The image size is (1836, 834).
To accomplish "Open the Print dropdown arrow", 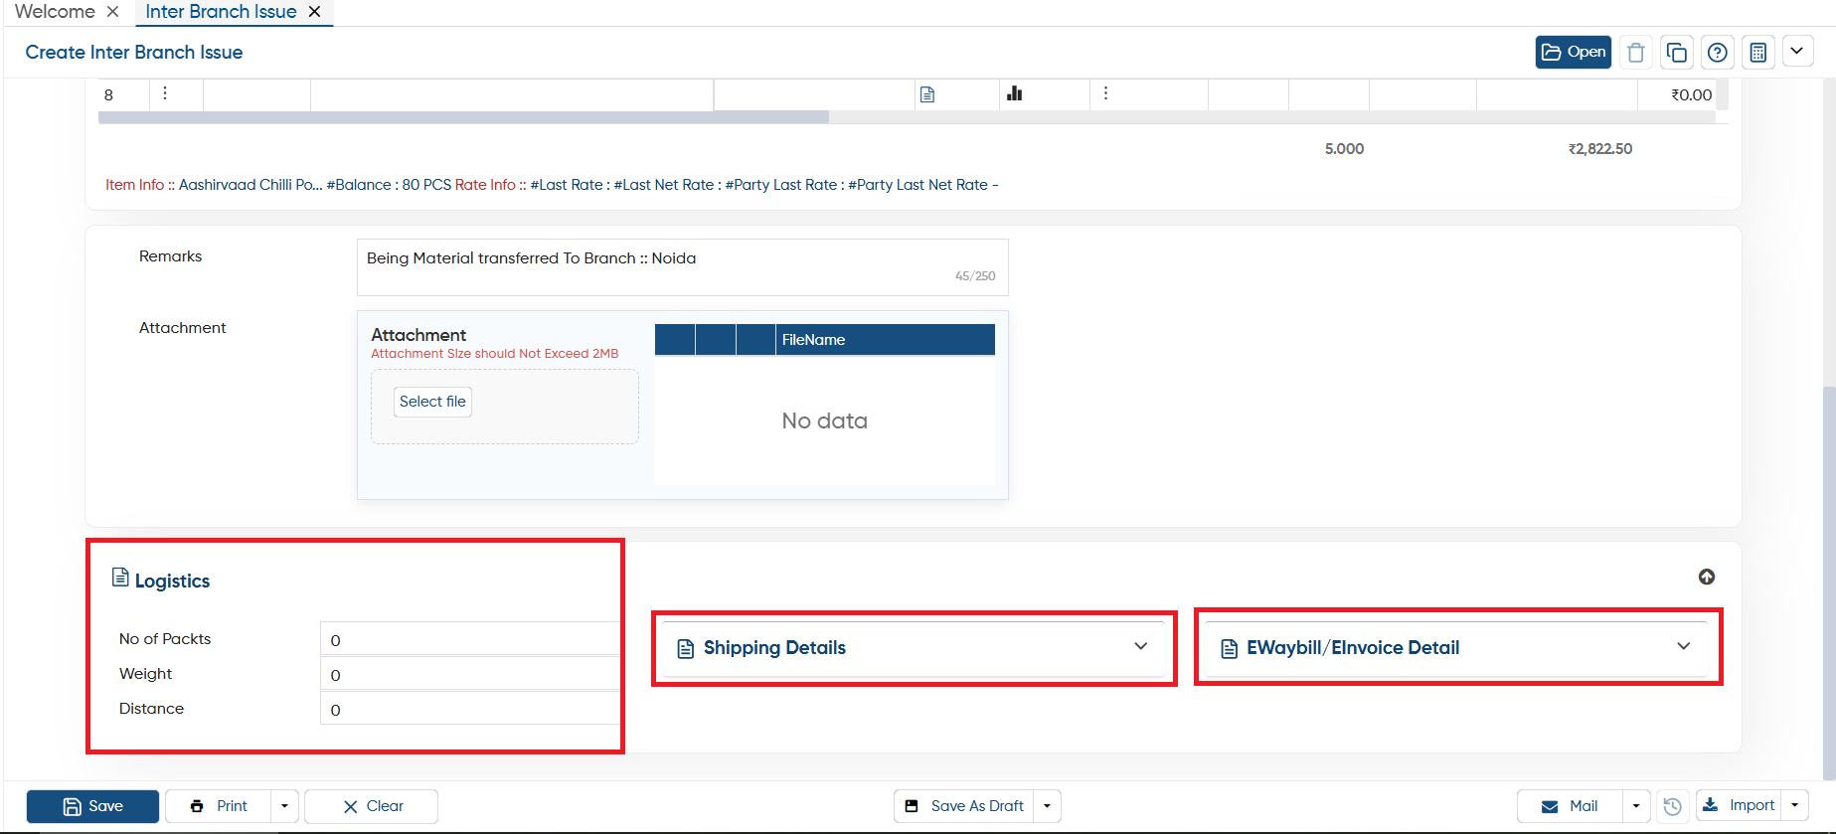I will point(284,806).
